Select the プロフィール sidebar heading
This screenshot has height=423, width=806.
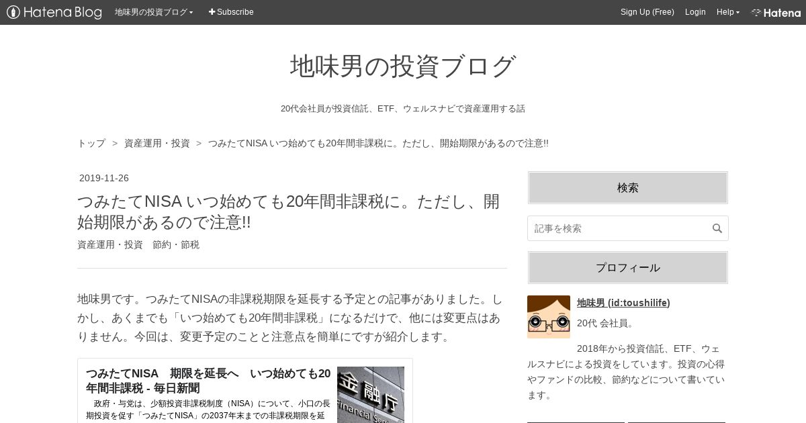pos(628,267)
